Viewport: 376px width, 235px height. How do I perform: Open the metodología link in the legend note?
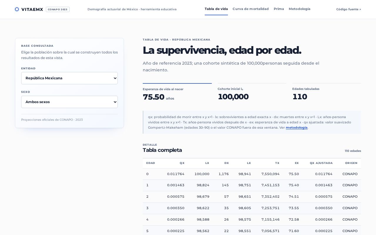point(297,127)
